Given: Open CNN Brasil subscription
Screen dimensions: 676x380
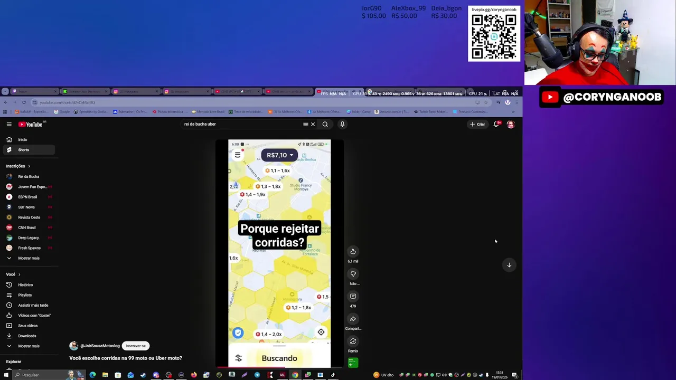Looking at the screenshot, I should [29, 227].
